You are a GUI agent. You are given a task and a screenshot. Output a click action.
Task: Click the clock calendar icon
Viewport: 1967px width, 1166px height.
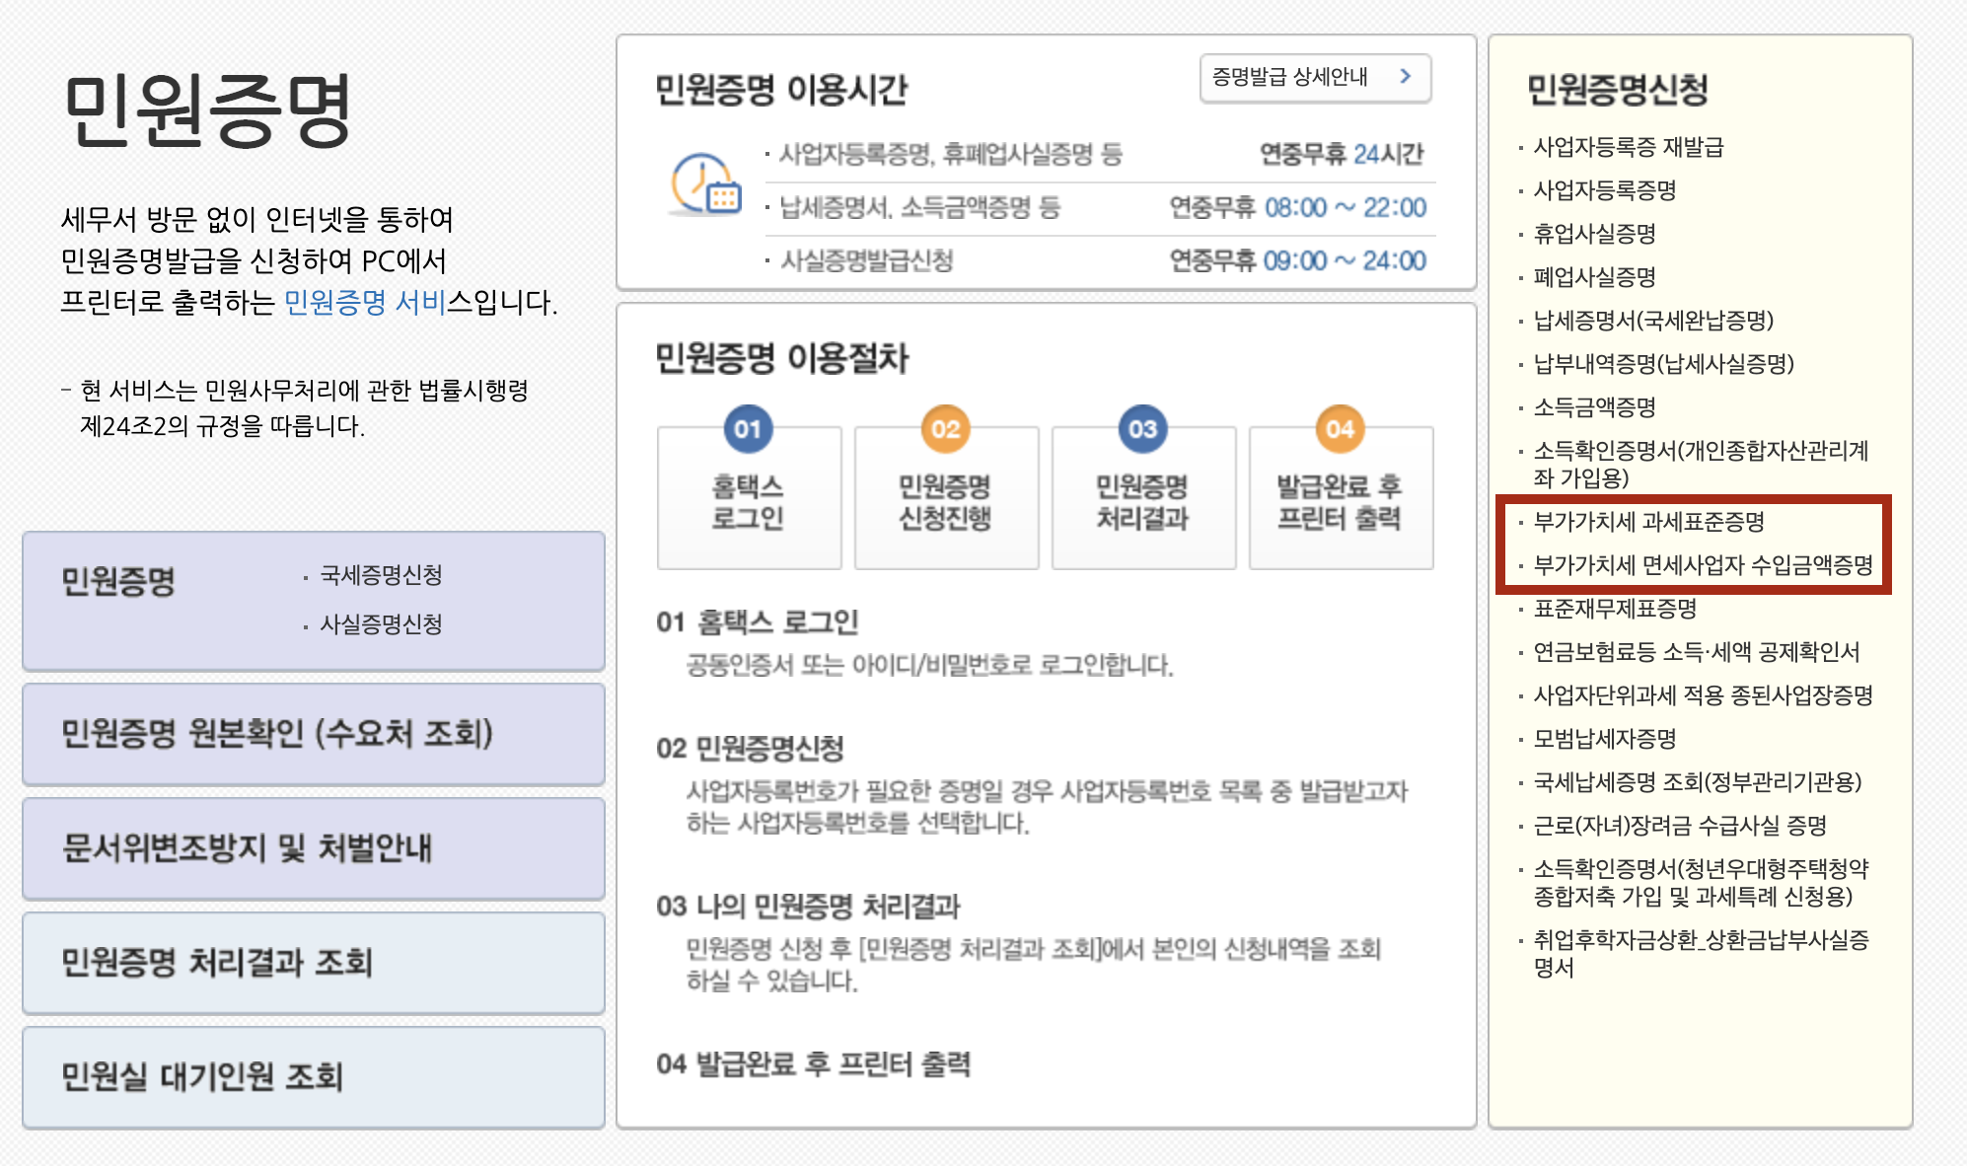pos(704,184)
